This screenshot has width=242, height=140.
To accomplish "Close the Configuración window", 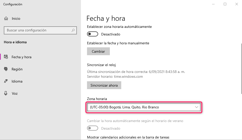I will (x=236, y=4).
